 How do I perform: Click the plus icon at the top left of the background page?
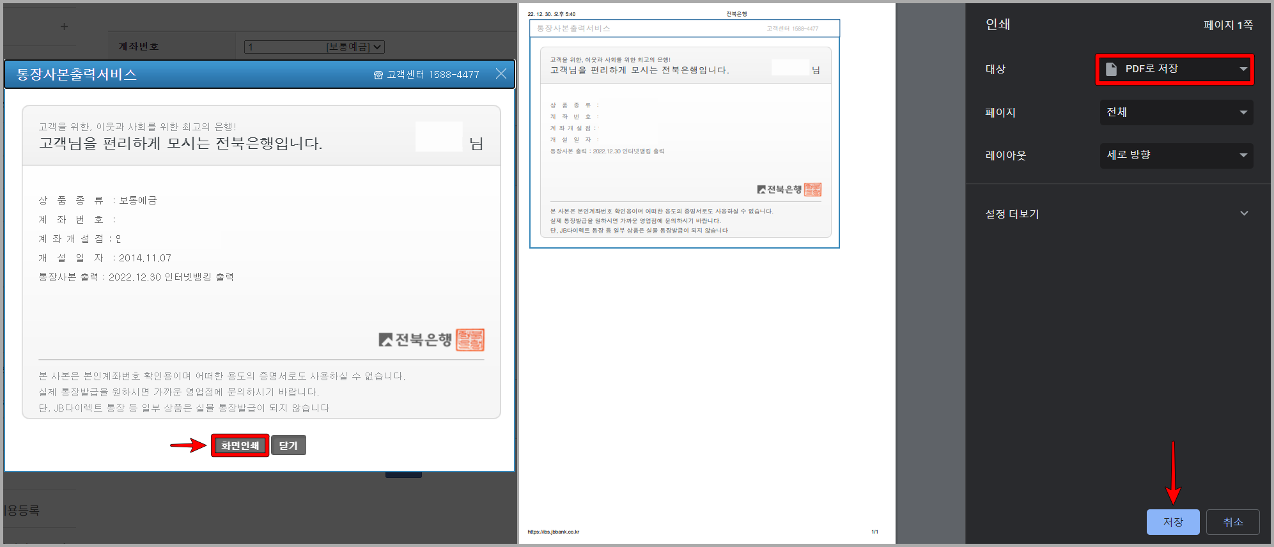point(64,26)
